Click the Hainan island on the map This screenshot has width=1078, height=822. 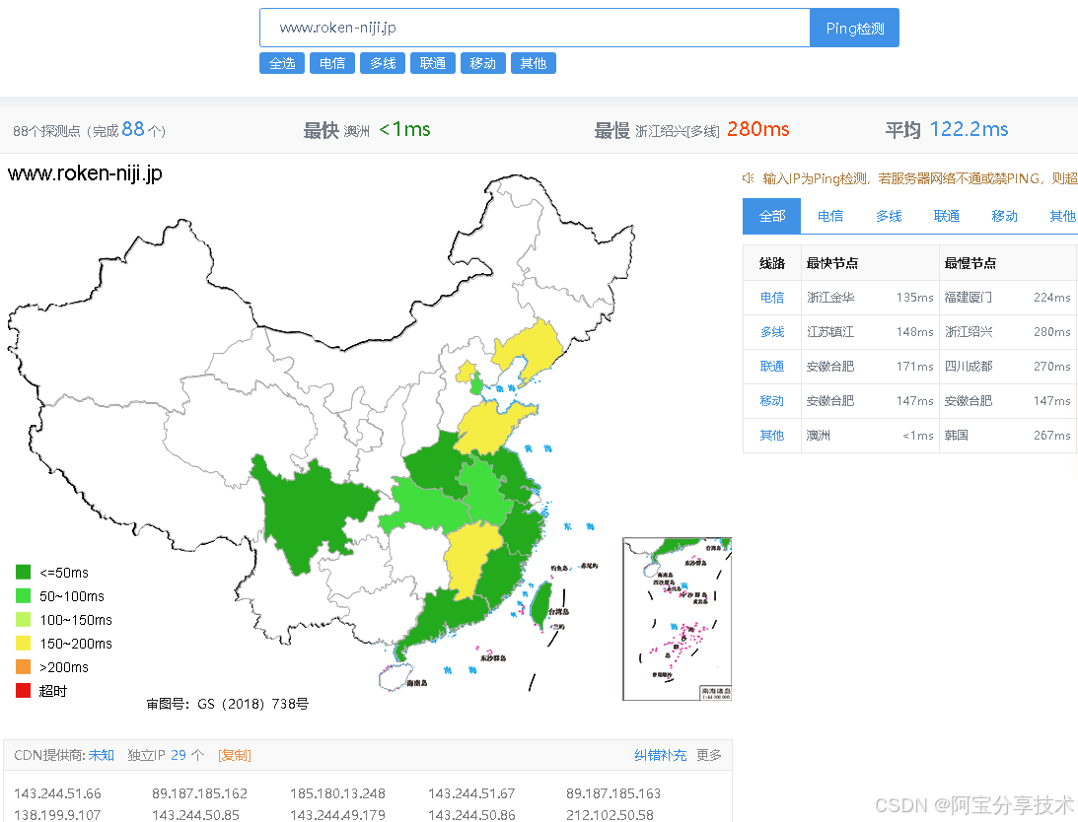click(x=394, y=676)
